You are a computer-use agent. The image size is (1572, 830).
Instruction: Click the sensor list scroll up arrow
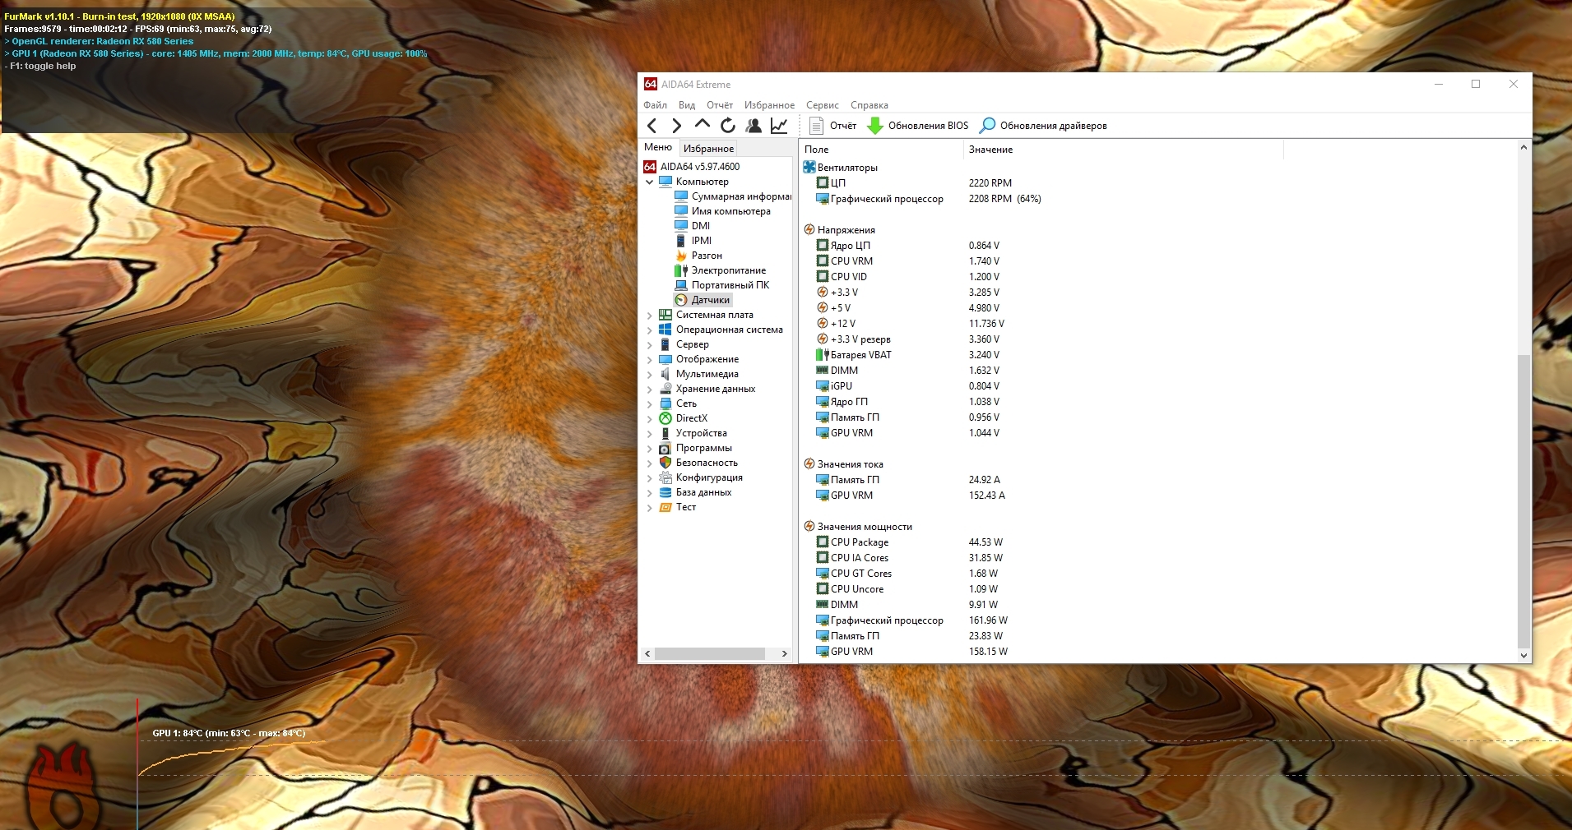(1523, 148)
